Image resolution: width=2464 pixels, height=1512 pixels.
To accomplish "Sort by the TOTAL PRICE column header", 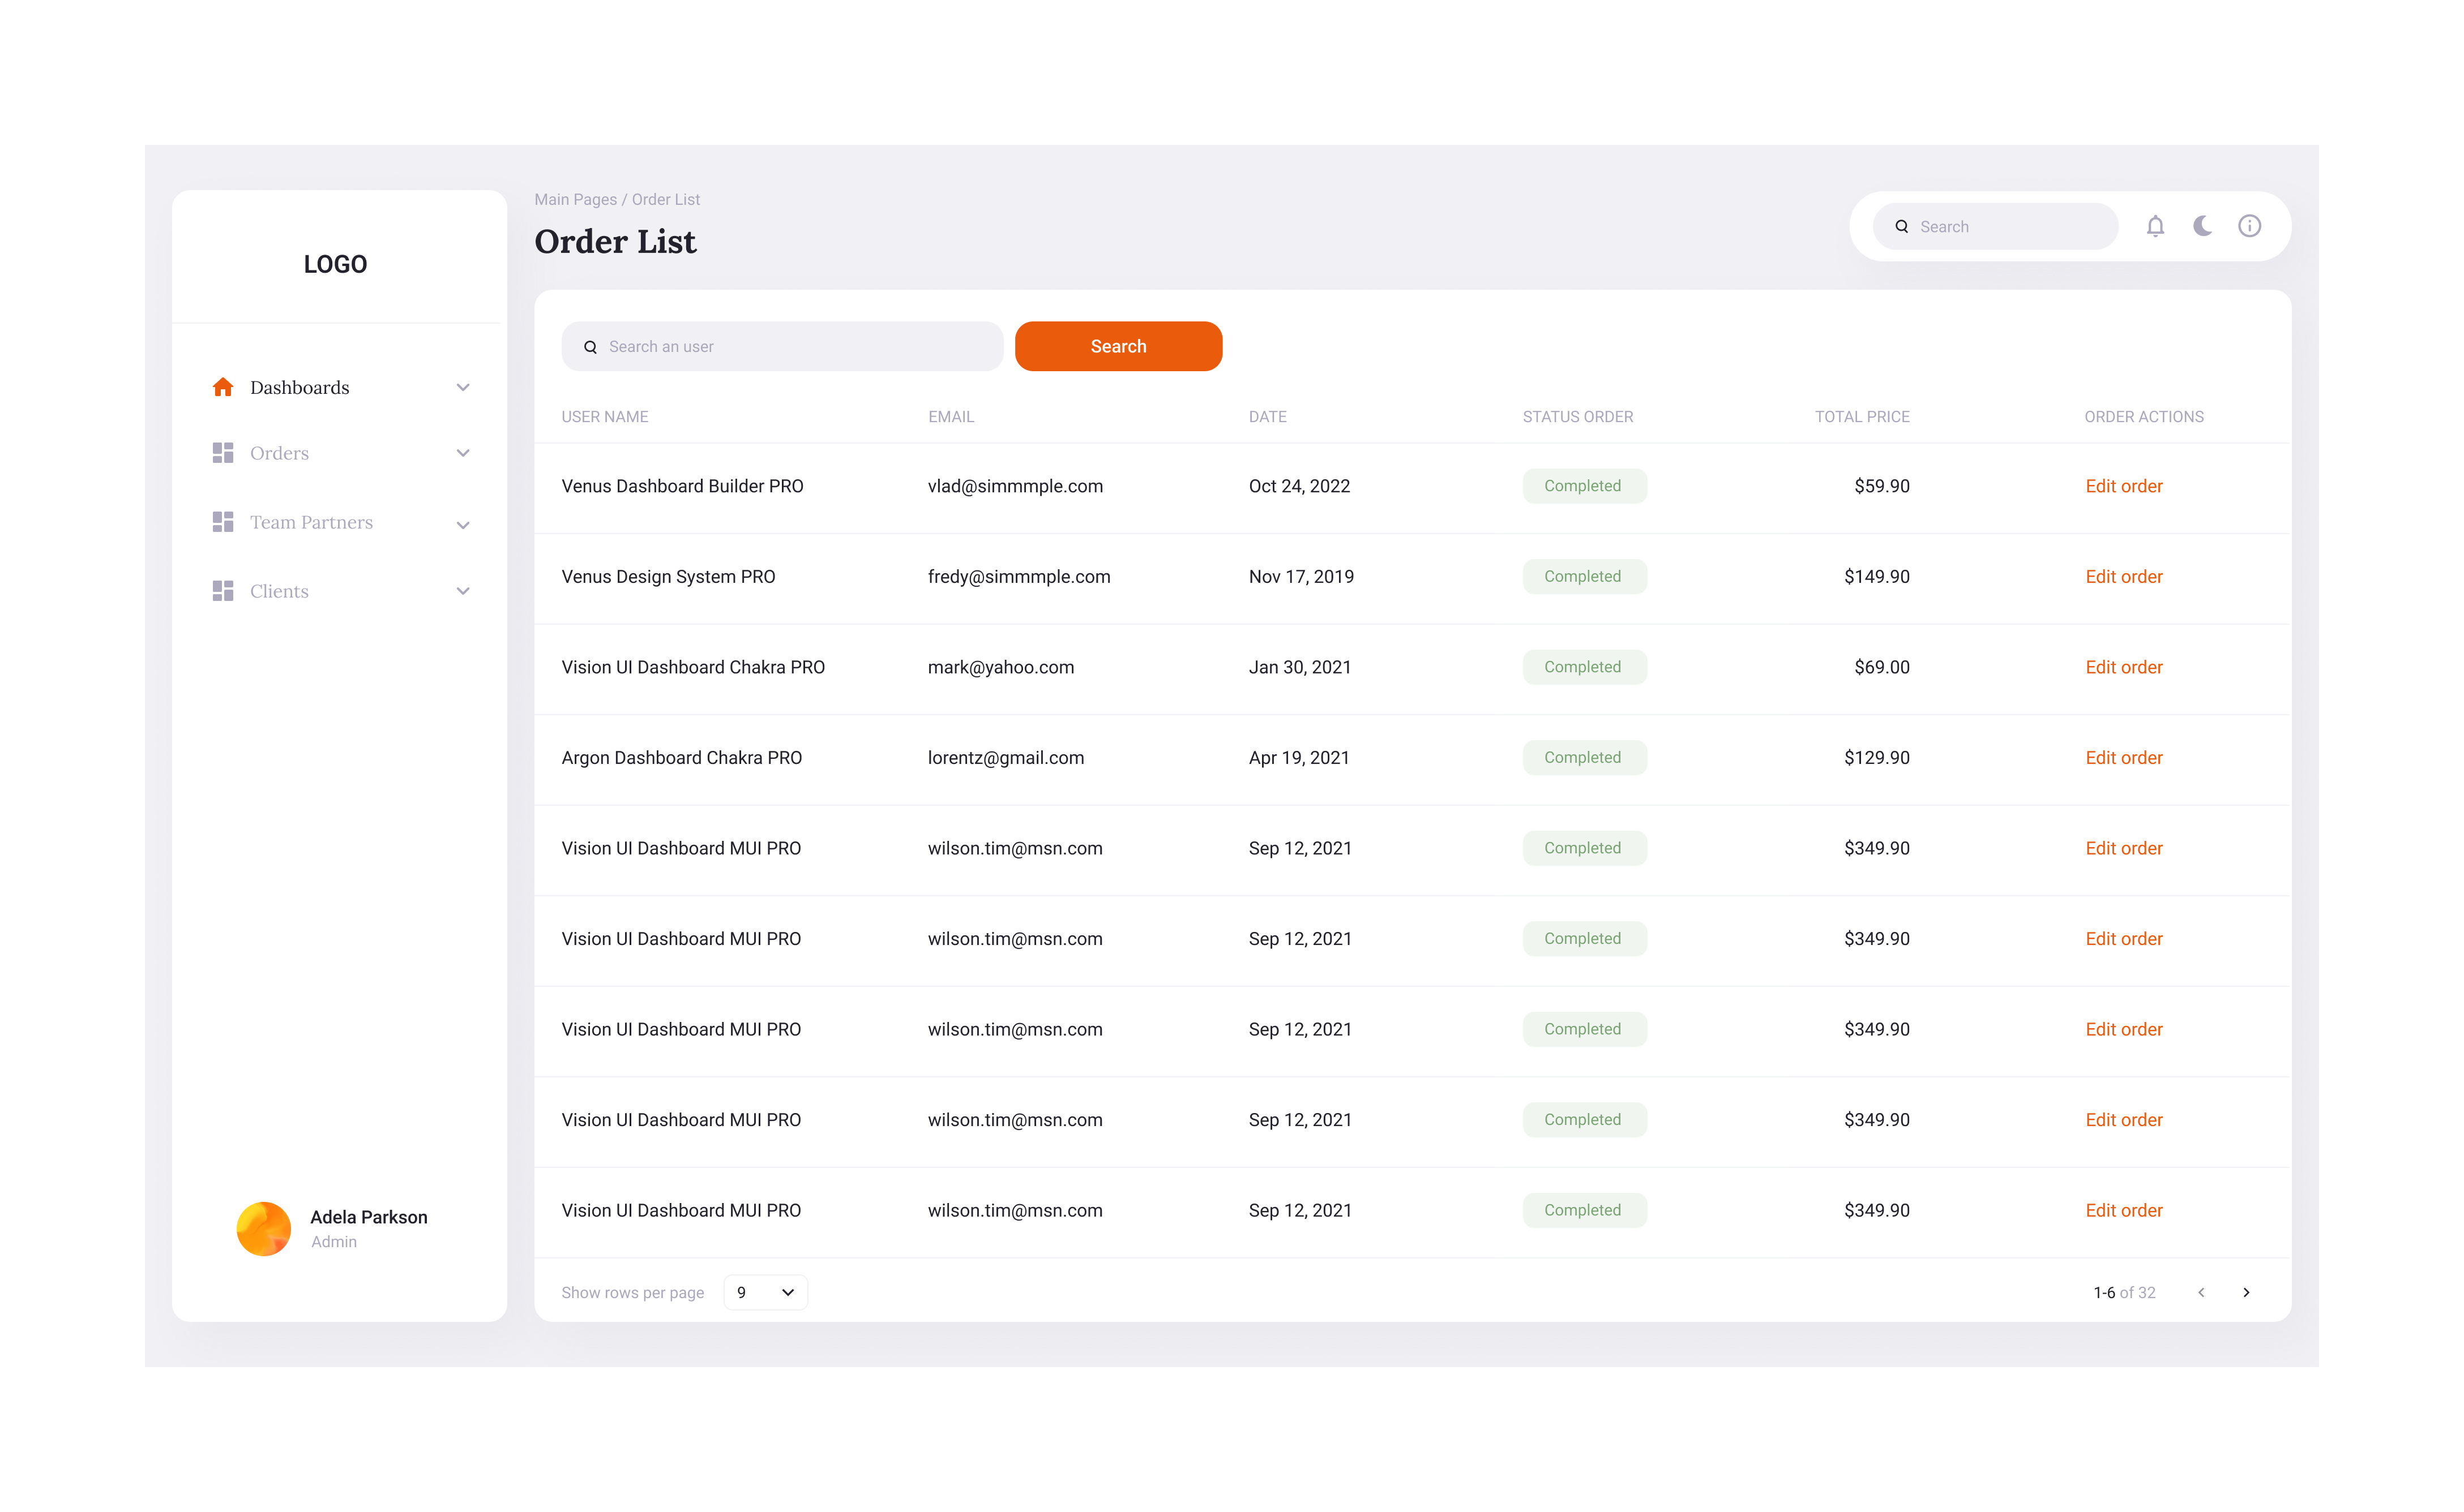I will [x=1862, y=416].
